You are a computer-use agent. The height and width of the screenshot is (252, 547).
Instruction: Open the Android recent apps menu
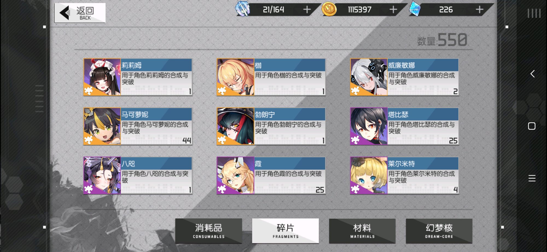(532, 178)
